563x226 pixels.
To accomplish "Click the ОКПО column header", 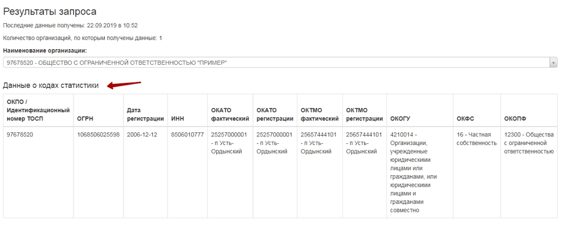I will click(38, 110).
